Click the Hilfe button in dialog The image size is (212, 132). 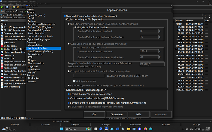tap(139, 114)
